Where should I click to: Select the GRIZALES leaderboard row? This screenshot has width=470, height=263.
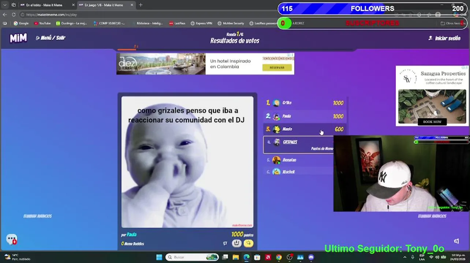point(299,145)
